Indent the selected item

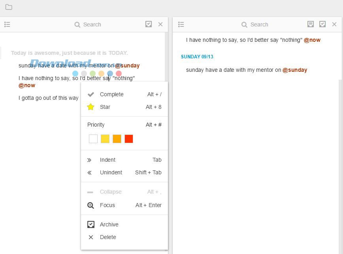(107, 160)
